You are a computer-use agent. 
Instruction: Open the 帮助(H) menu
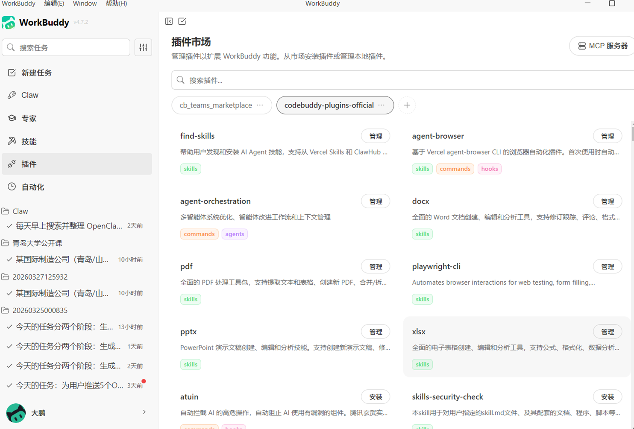116,3
